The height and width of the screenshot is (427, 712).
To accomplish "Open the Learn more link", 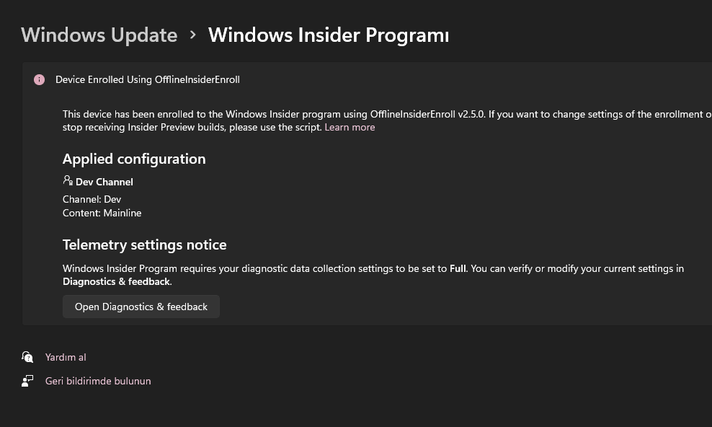I will (350, 127).
